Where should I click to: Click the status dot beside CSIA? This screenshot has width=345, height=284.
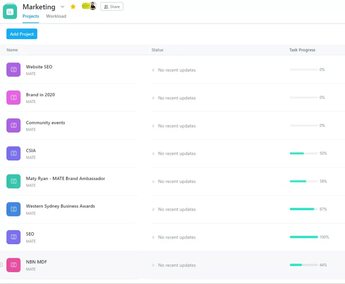153,153
